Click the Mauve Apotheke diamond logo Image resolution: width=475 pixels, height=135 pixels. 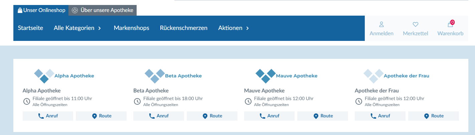point(266,76)
